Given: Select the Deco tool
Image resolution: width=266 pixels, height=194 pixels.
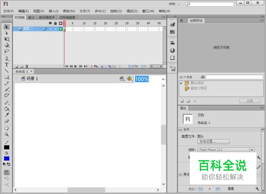Looking at the screenshot, I should pos(7,95).
